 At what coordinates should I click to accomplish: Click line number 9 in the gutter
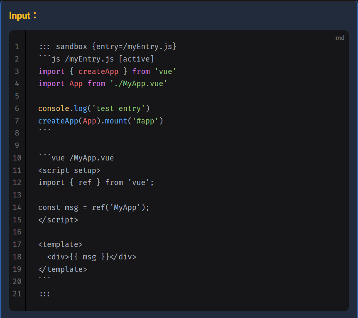point(17,145)
